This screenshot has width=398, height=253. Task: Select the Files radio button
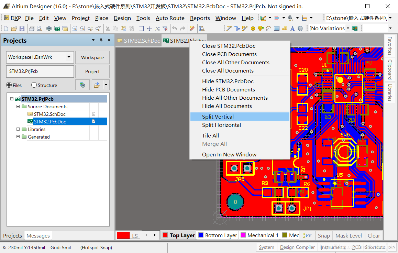coord(9,85)
